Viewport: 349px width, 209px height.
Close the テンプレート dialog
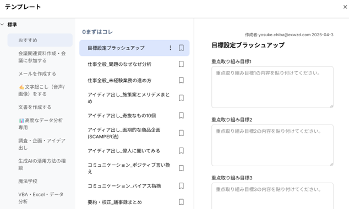345,7
